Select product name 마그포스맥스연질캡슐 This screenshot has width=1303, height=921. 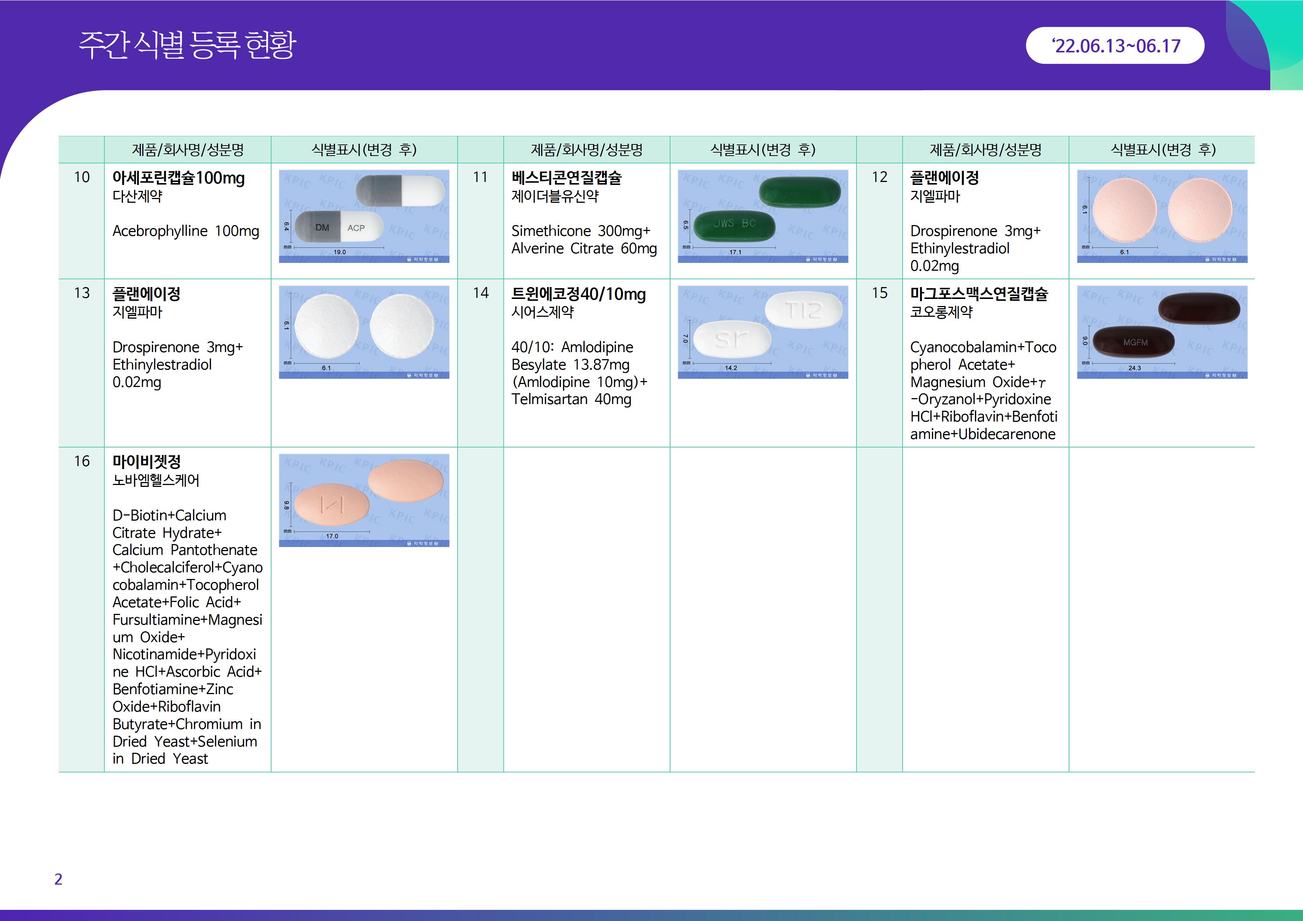(979, 294)
